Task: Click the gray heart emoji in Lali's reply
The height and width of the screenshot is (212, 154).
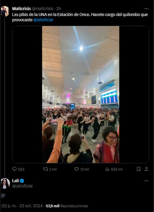Action: click(3, 196)
